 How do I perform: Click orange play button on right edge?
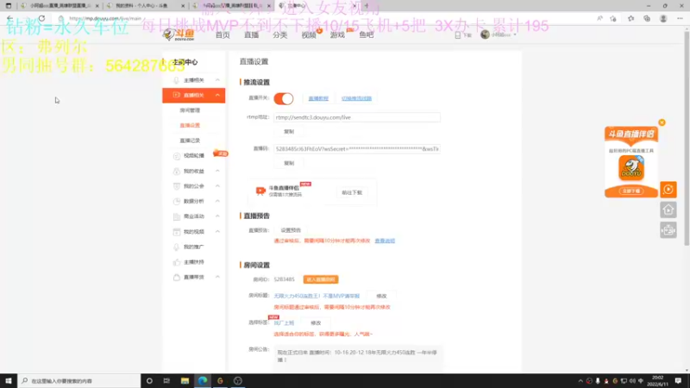668,190
